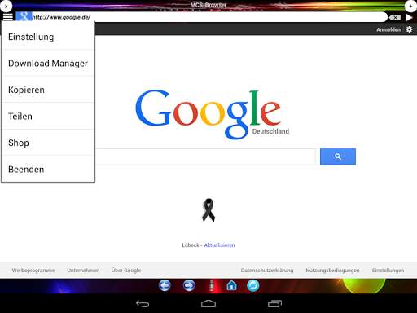This screenshot has width=417, height=313.
Task: Open Shop from the menu
Action: [x=48, y=143]
